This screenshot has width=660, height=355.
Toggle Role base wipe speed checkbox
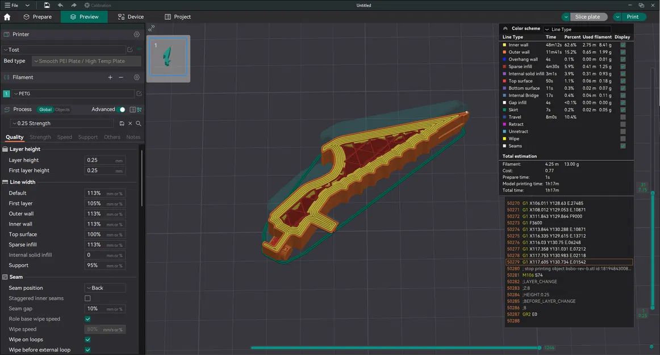pyautogui.click(x=87, y=319)
